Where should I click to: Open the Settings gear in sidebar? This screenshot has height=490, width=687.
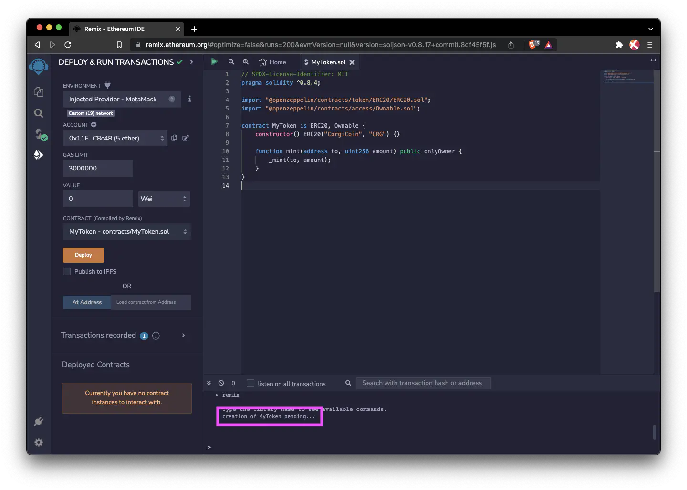pos(39,442)
